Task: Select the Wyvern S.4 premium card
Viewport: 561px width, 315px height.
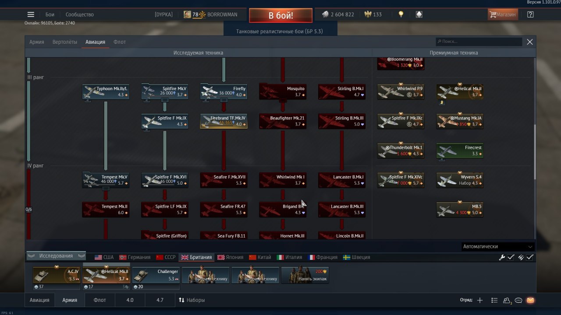Action: pos(460,180)
